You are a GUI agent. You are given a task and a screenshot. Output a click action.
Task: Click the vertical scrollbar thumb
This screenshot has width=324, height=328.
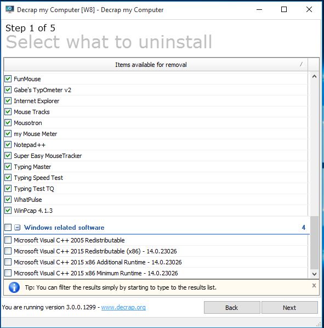[x=314, y=242]
